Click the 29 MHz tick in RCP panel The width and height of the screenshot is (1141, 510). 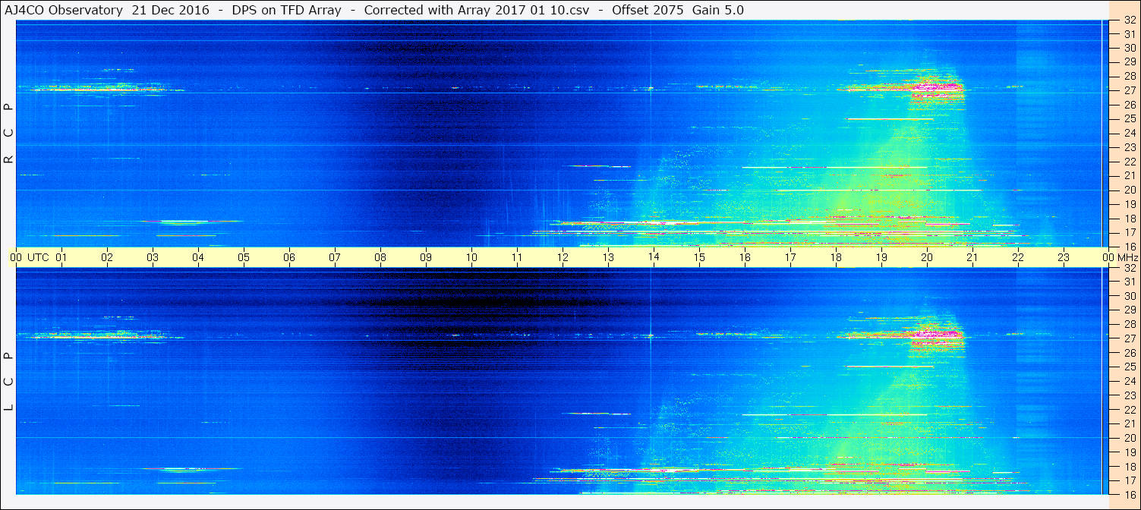(1129, 61)
